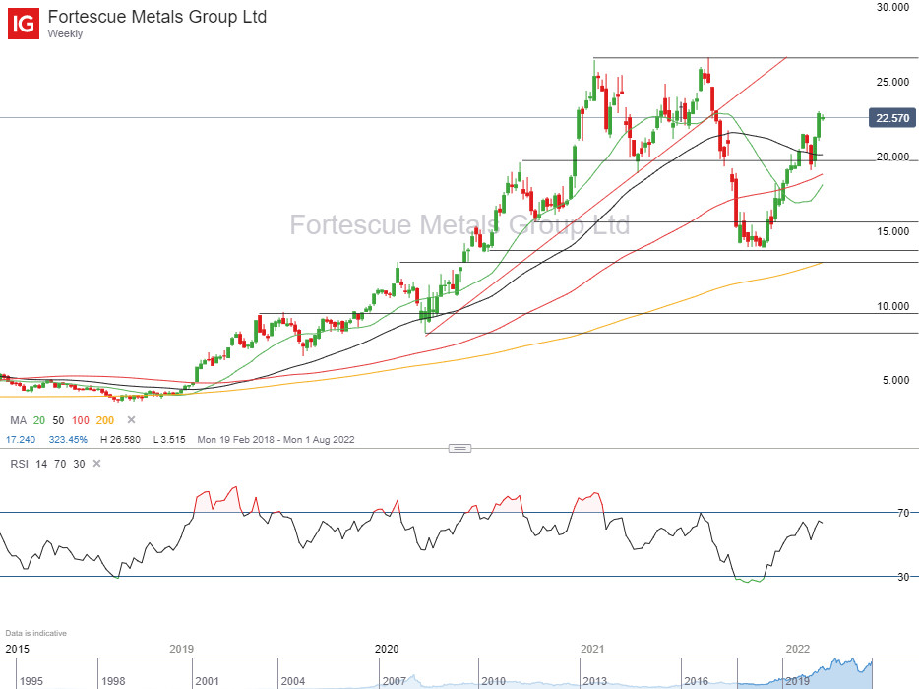
Task: Click 1995 in the history navigator
Action: coord(31,681)
